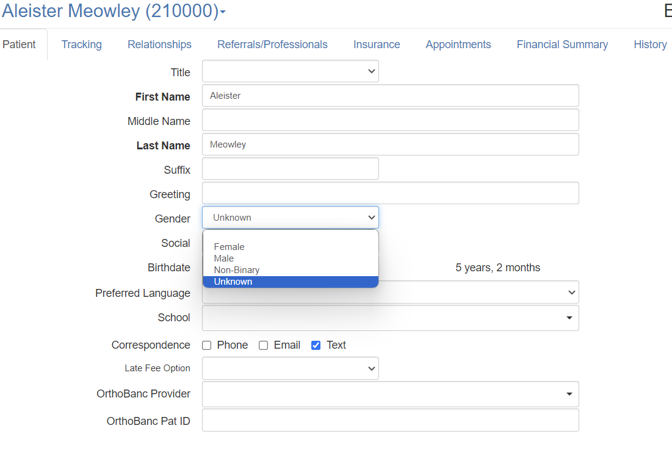
Task: Pick Male in the Gender dropdown
Action: (224, 258)
